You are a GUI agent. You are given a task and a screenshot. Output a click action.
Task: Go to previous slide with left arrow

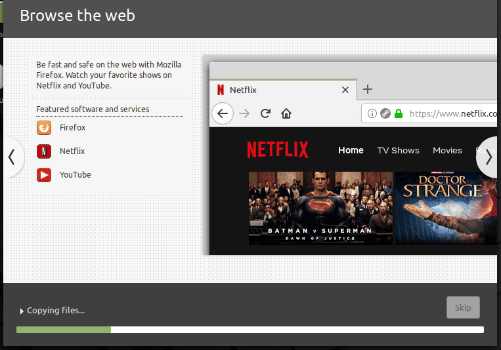coord(12,157)
